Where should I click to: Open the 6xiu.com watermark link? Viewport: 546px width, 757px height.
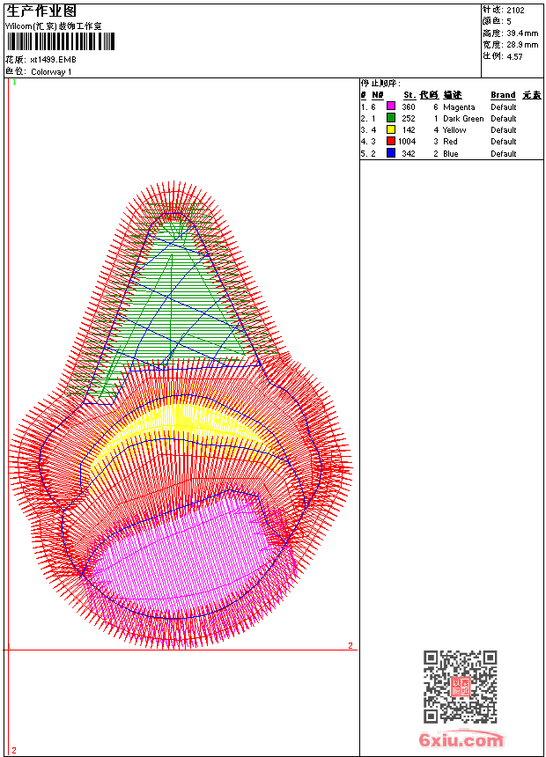coord(461,741)
